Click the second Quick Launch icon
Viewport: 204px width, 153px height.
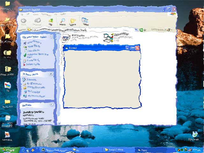coord(28,150)
